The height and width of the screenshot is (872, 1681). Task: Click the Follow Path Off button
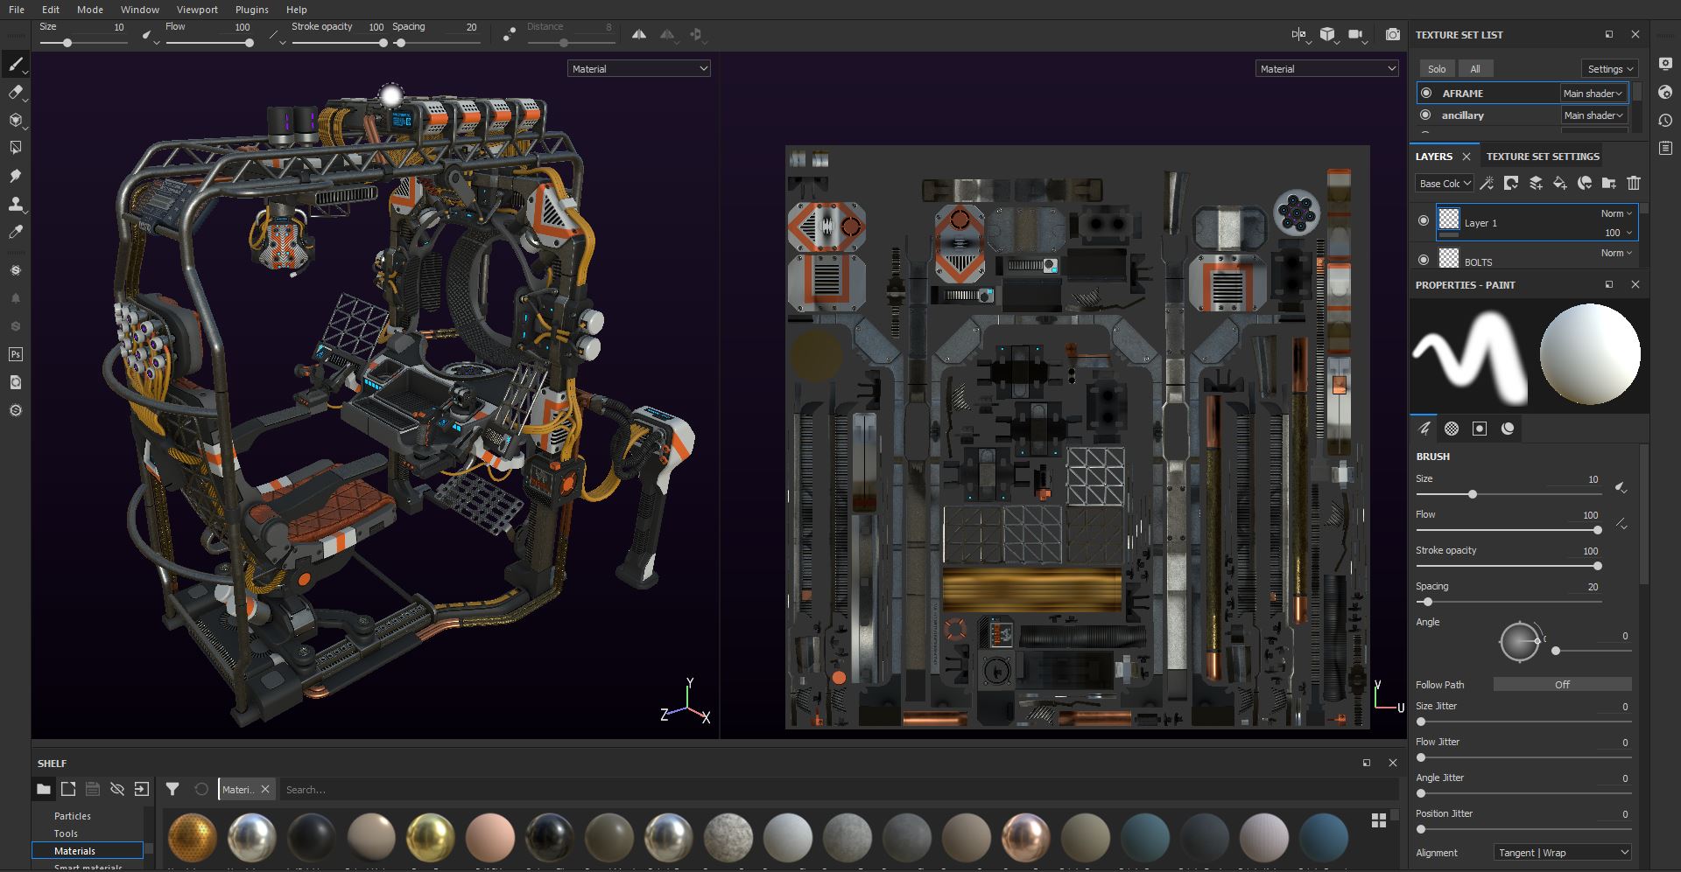point(1562,685)
